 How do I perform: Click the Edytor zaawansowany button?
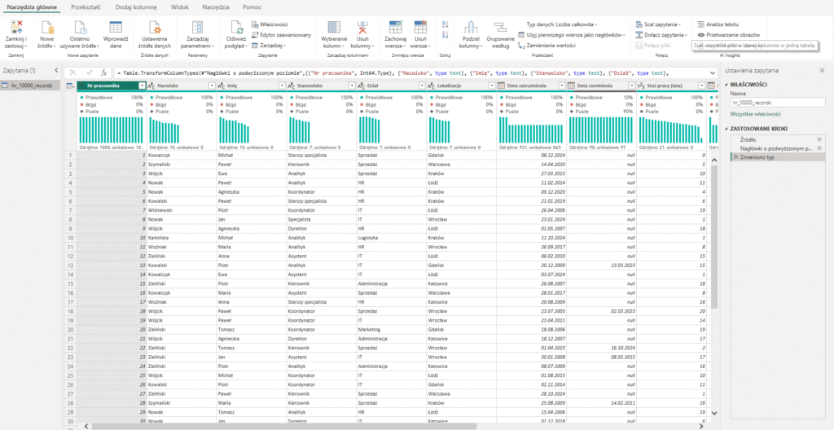pos(280,35)
